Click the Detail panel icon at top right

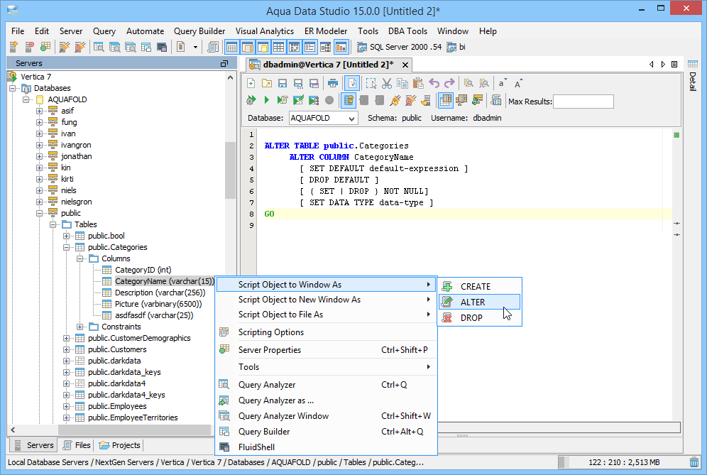click(x=693, y=64)
